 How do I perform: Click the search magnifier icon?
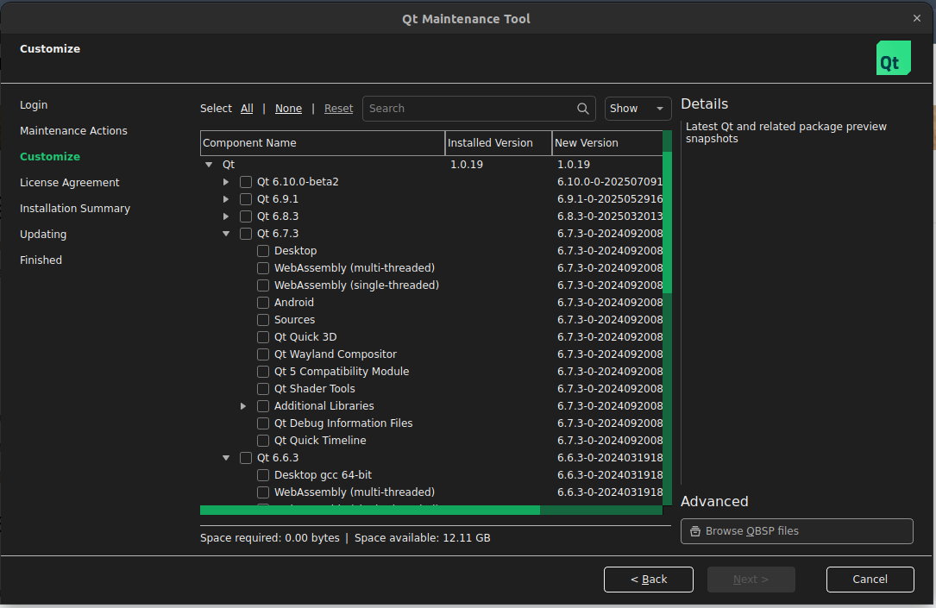pos(584,109)
